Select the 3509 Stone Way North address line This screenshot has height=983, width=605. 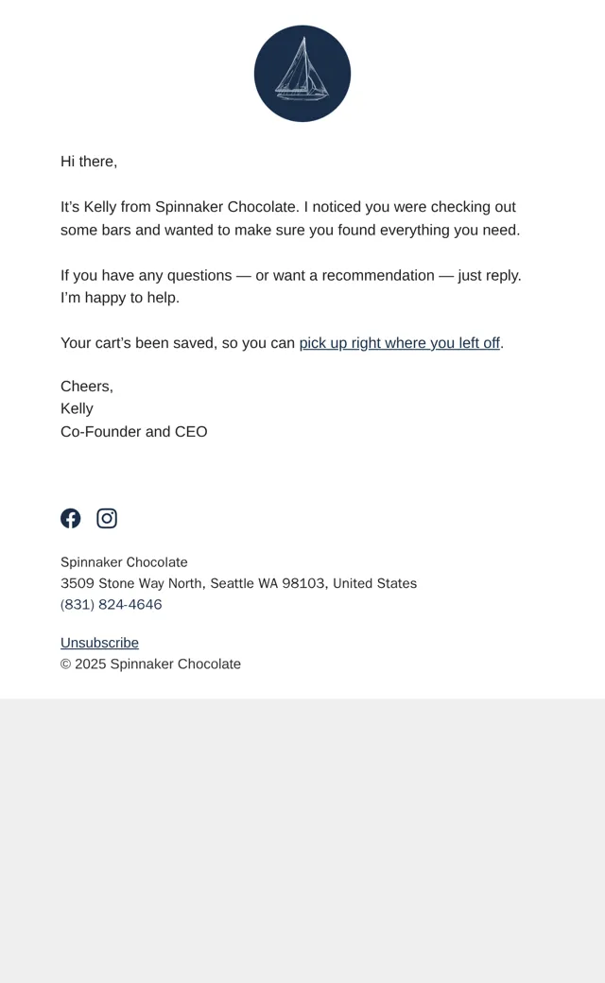[x=238, y=583]
